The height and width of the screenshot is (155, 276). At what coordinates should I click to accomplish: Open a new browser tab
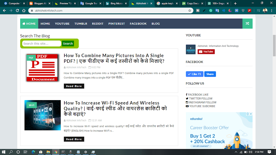coord(235,3)
